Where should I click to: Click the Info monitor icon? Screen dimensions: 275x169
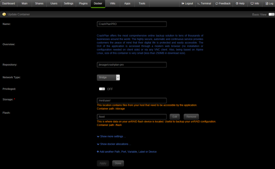[x=252, y=4]
